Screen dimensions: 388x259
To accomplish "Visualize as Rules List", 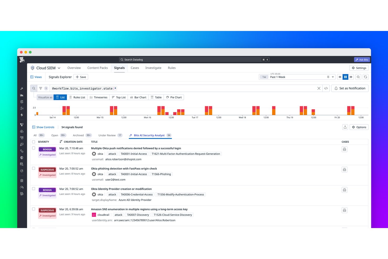I will tap(77, 97).
